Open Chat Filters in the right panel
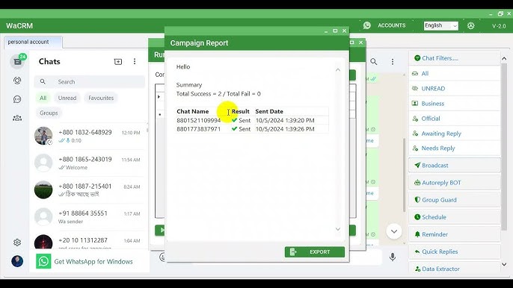This screenshot has height=288, width=513. point(455,58)
